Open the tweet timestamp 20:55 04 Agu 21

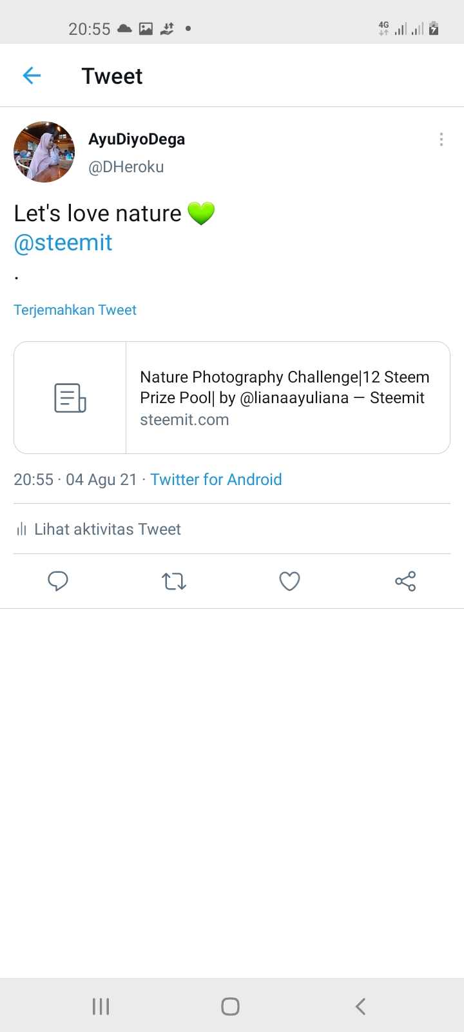[x=75, y=479]
